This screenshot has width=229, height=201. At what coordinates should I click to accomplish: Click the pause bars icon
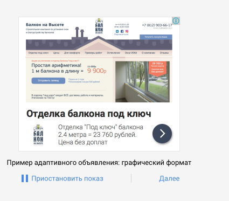coord(25,178)
